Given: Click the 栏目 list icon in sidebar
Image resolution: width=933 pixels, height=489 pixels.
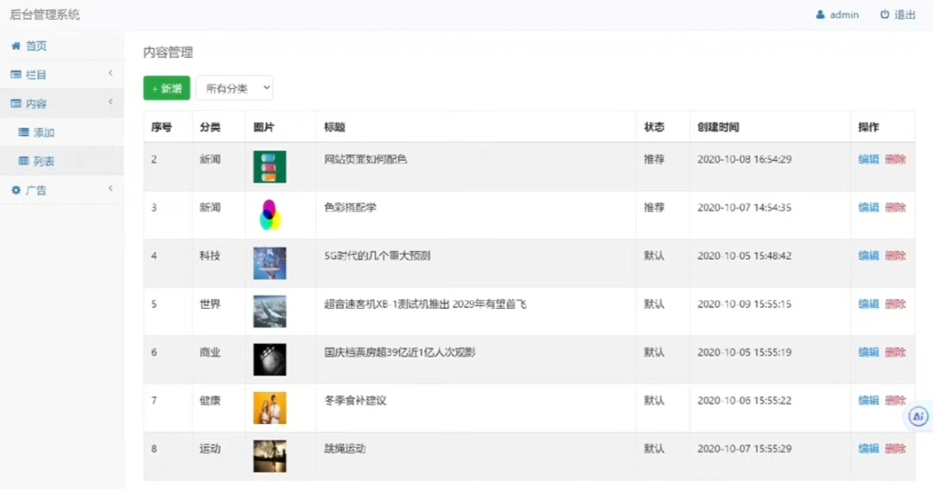Looking at the screenshot, I should click(16, 75).
